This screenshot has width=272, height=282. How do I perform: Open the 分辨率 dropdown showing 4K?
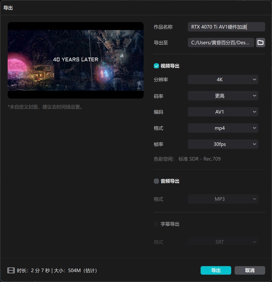pos(223,79)
